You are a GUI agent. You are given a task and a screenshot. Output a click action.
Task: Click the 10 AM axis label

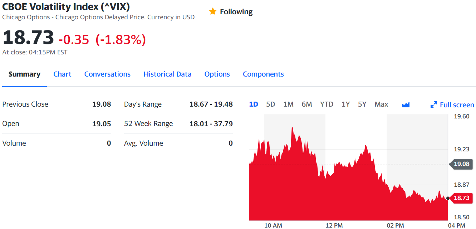point(273,225)
